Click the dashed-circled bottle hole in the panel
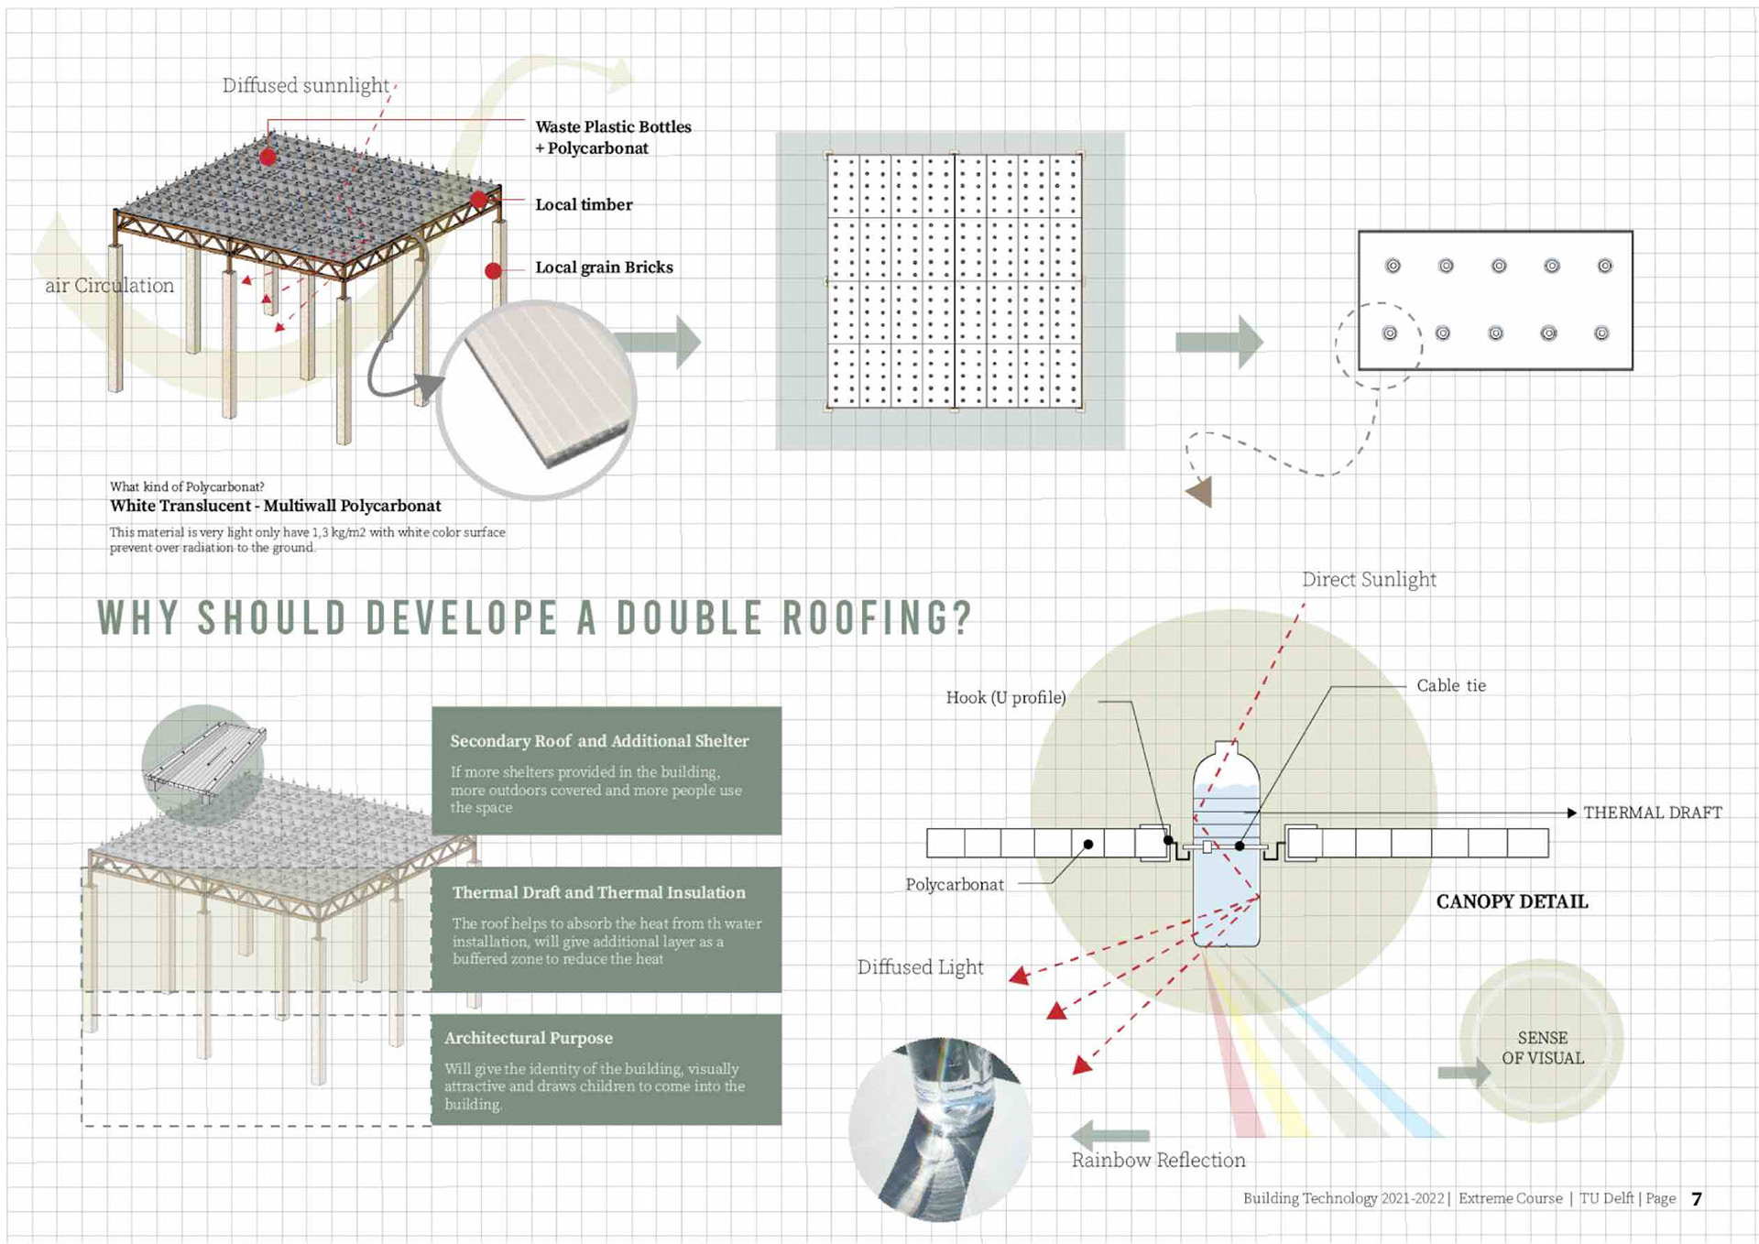 click(x=1389, y=333)
